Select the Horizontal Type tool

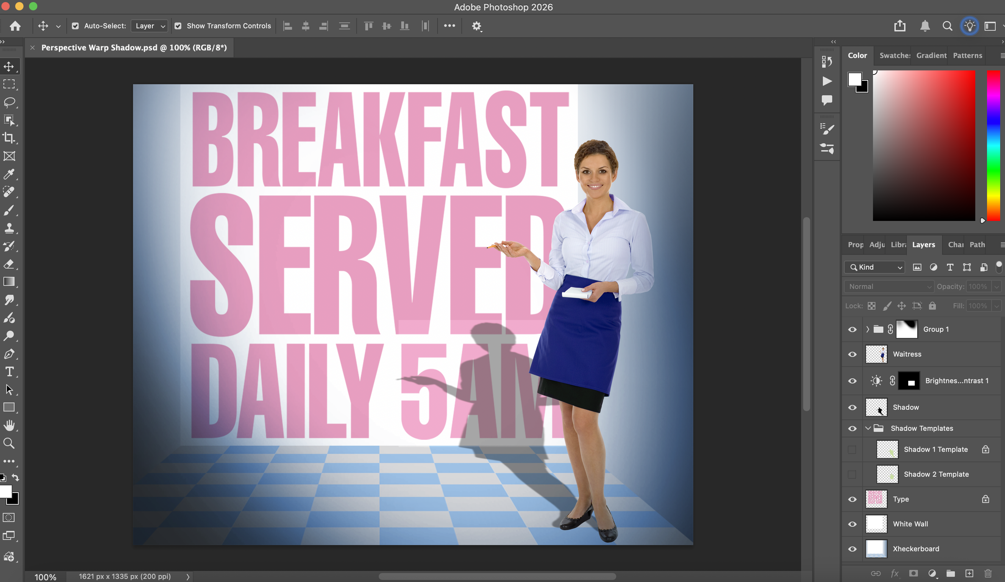9,372
